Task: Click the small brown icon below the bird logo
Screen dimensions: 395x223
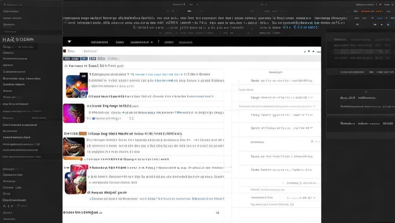Action: click(64, 51)
